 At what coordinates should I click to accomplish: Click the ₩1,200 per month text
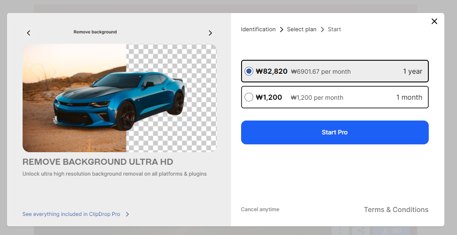click(317, 98)
